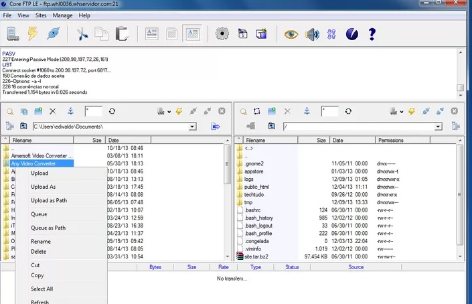Open the Sites menu
Screen dimensions: 472x304
click(x=41, y=15)
